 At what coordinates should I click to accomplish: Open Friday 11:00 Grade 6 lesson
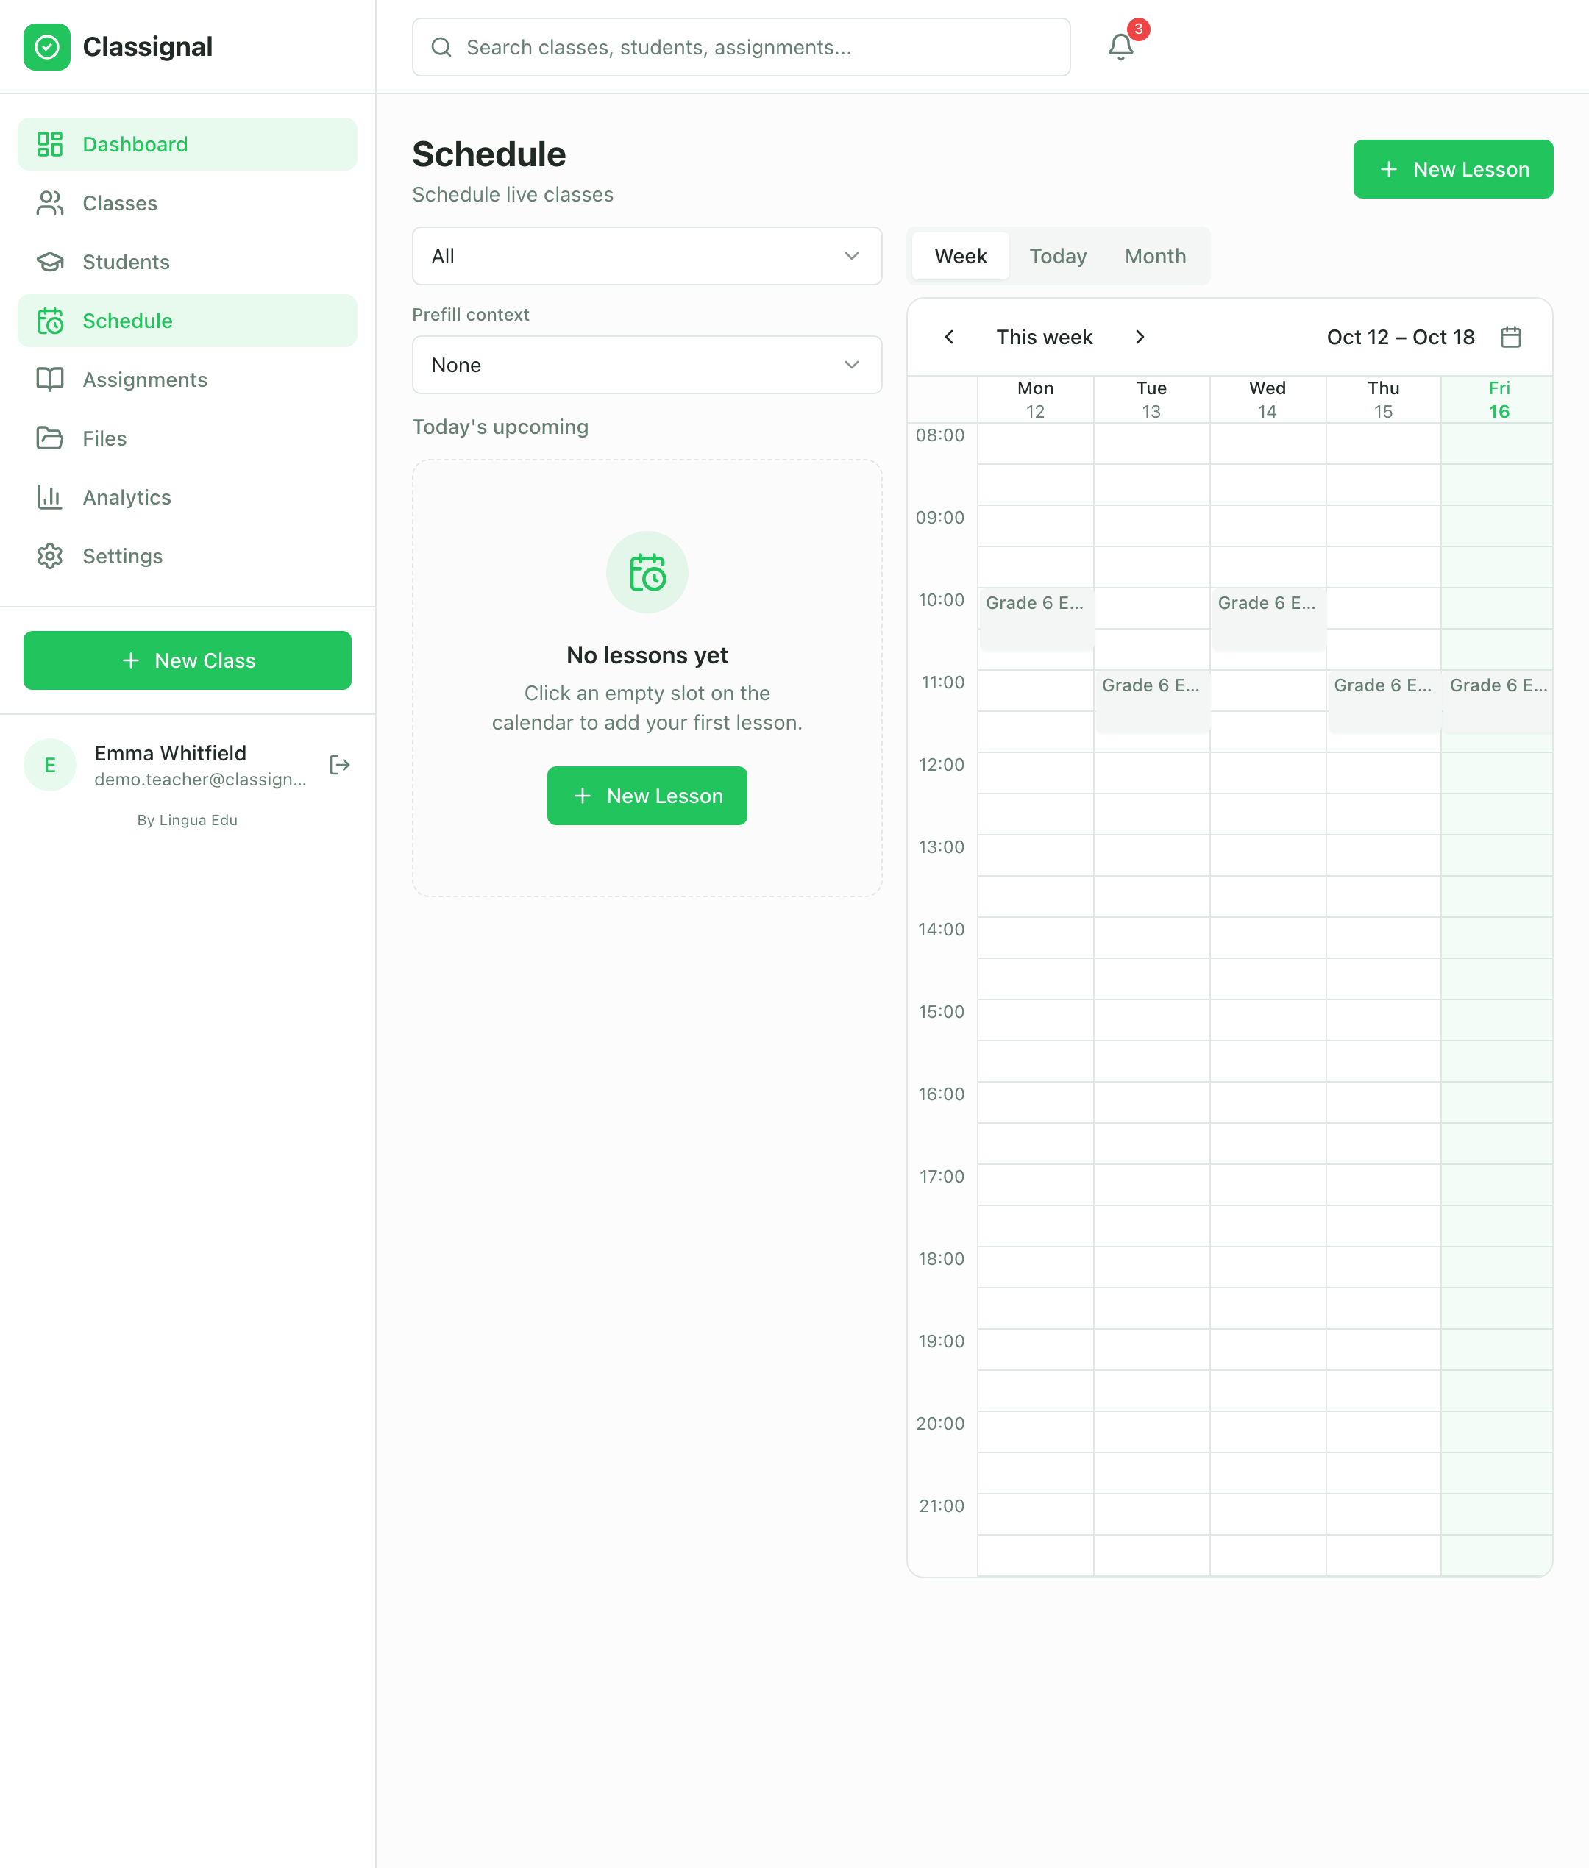(1497, 702)
